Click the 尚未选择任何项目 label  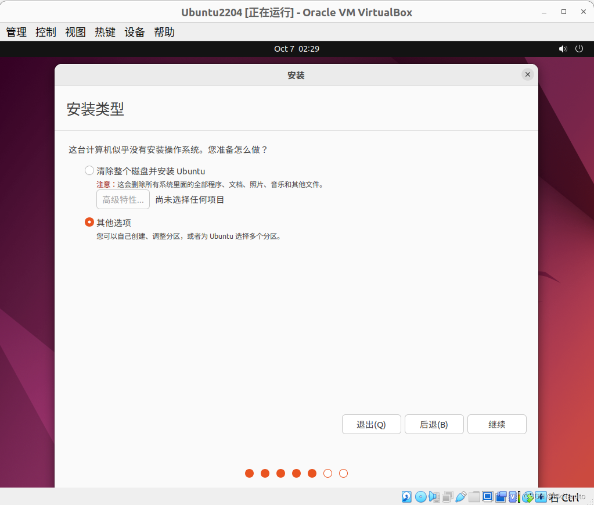(x=190, y=200)
